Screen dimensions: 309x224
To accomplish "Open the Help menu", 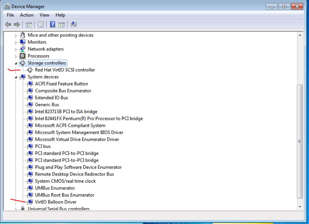I will coord(60,15).
